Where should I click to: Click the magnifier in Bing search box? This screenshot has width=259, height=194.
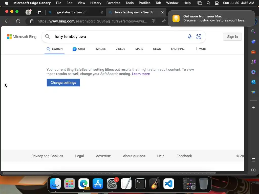(47, 36)
